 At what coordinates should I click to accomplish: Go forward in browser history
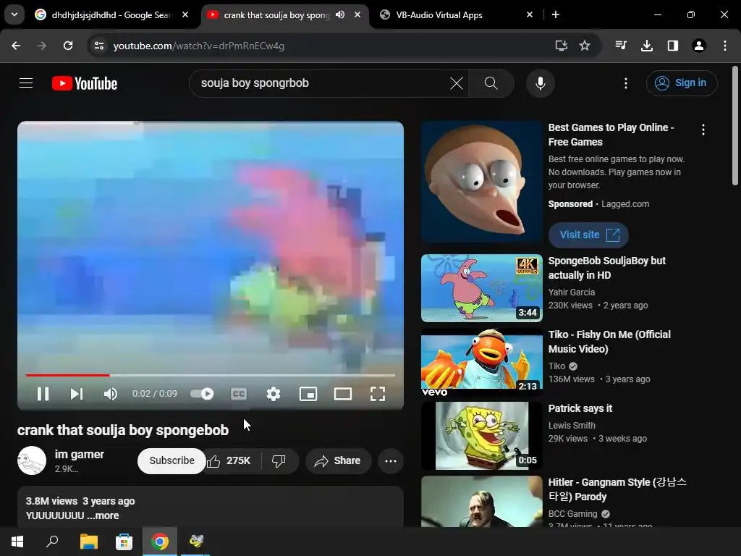coord(42,46)
